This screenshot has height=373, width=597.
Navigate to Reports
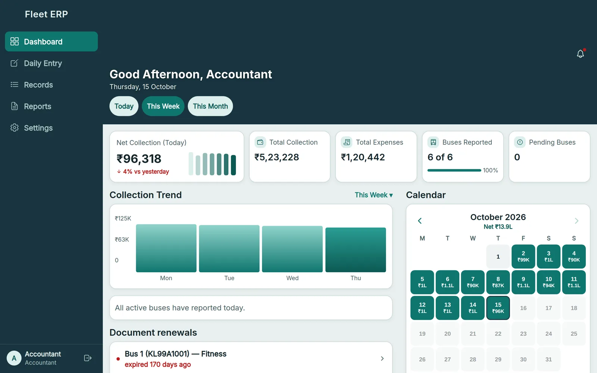(51, 106)
